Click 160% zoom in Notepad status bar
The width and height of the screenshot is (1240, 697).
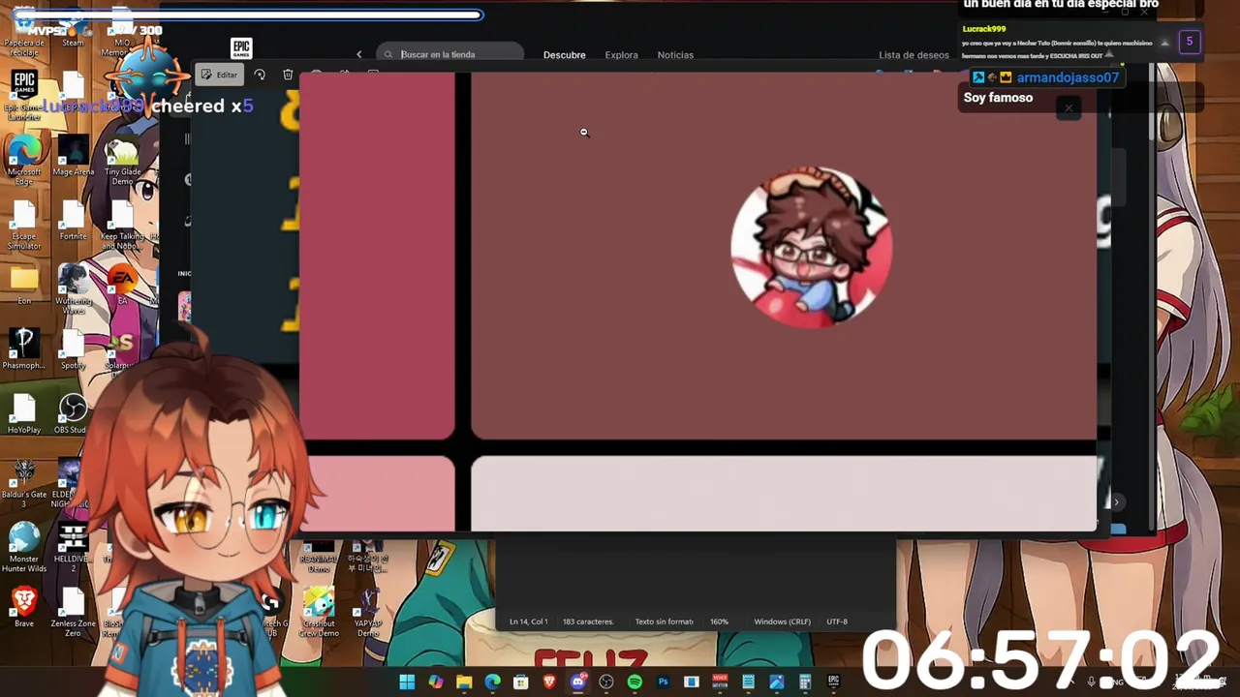click(x=719, y=621)
